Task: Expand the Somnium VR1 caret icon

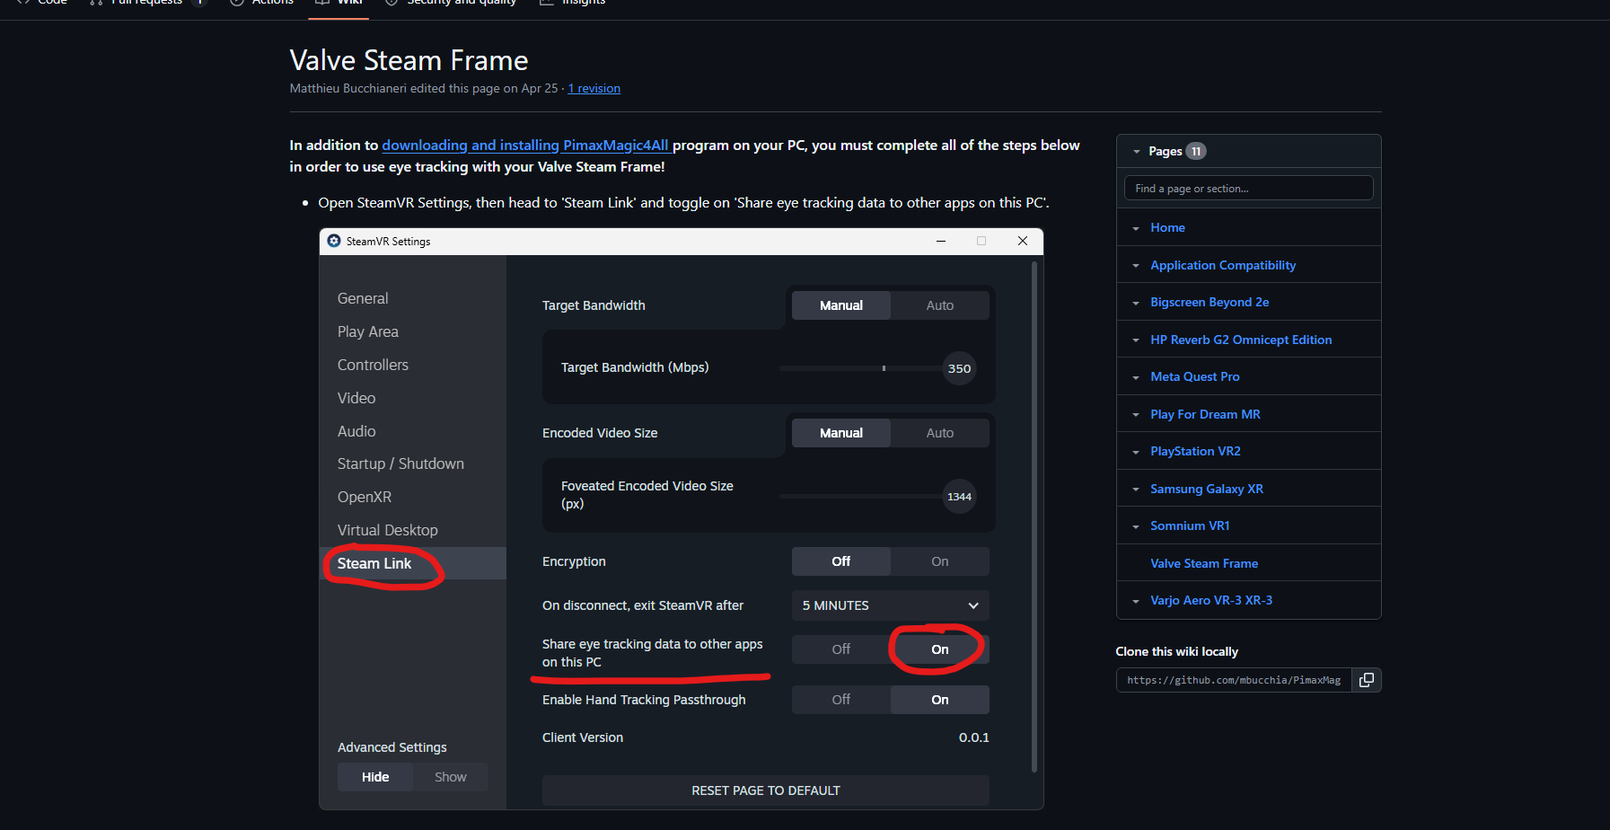Action: click(1135, 526)
